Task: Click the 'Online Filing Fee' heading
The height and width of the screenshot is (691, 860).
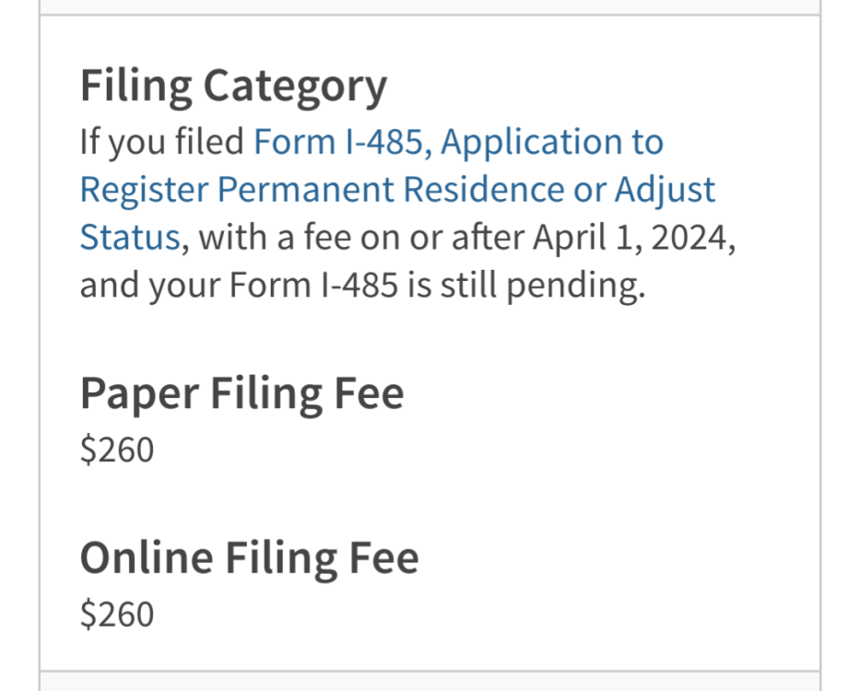Action: pyautogui.click(x=250, y=559)
